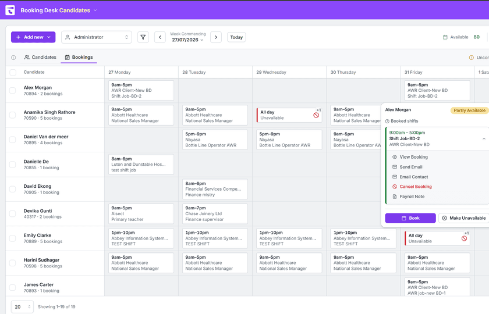Select the checkbox for Devika Gunti

click(x=12, y=214)
